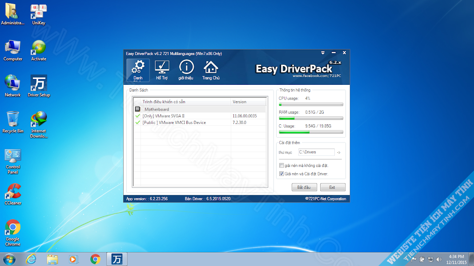The width and height of the screenshot is (474, 266).
Task: Toggle the VMware VMCI Bus Device check
Action: 137,123
